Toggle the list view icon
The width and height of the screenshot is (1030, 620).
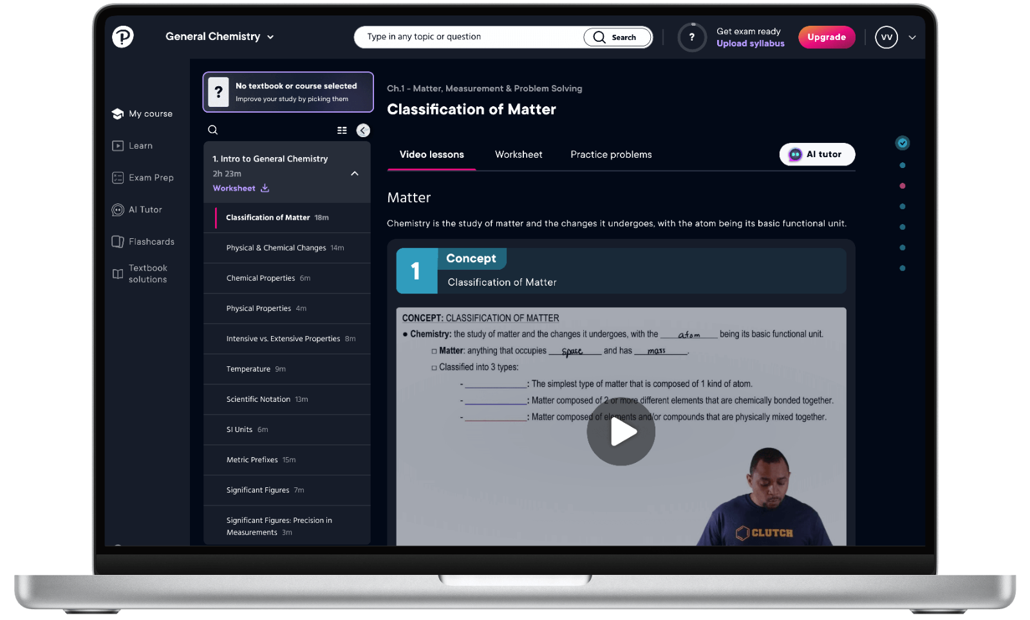(x=342, y=130)
